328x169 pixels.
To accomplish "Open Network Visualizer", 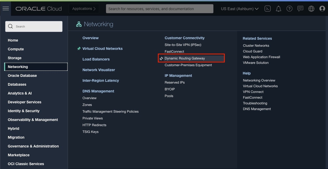I will [99, 70].
